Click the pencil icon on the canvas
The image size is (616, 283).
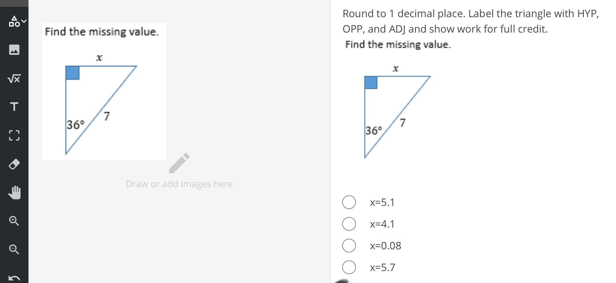click(179, 163)
